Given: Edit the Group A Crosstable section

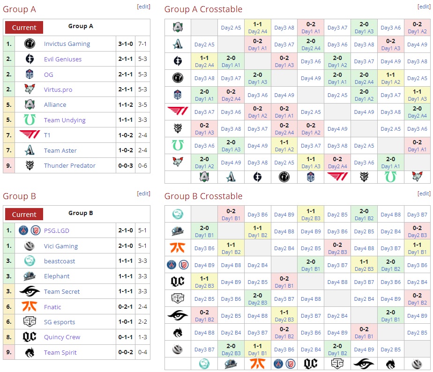Looking at the screenshot, I should coord(424,7).
